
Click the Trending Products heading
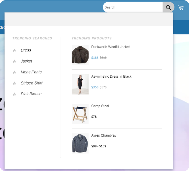(x=92, y=38)
